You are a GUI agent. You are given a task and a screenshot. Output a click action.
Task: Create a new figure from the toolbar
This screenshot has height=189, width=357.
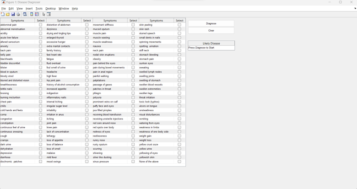(x=2, y=14)
